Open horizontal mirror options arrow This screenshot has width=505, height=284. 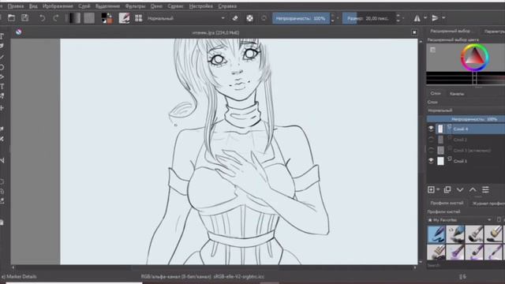coord(425,18)
